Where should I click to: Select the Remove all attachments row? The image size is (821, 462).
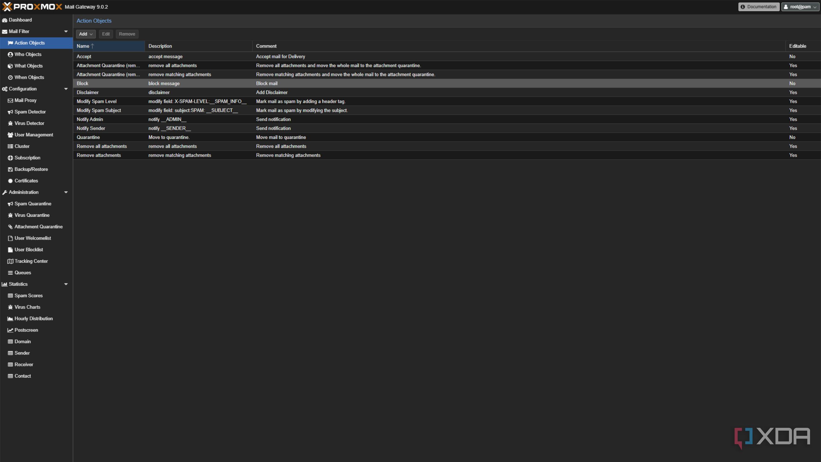coord(447,146)
